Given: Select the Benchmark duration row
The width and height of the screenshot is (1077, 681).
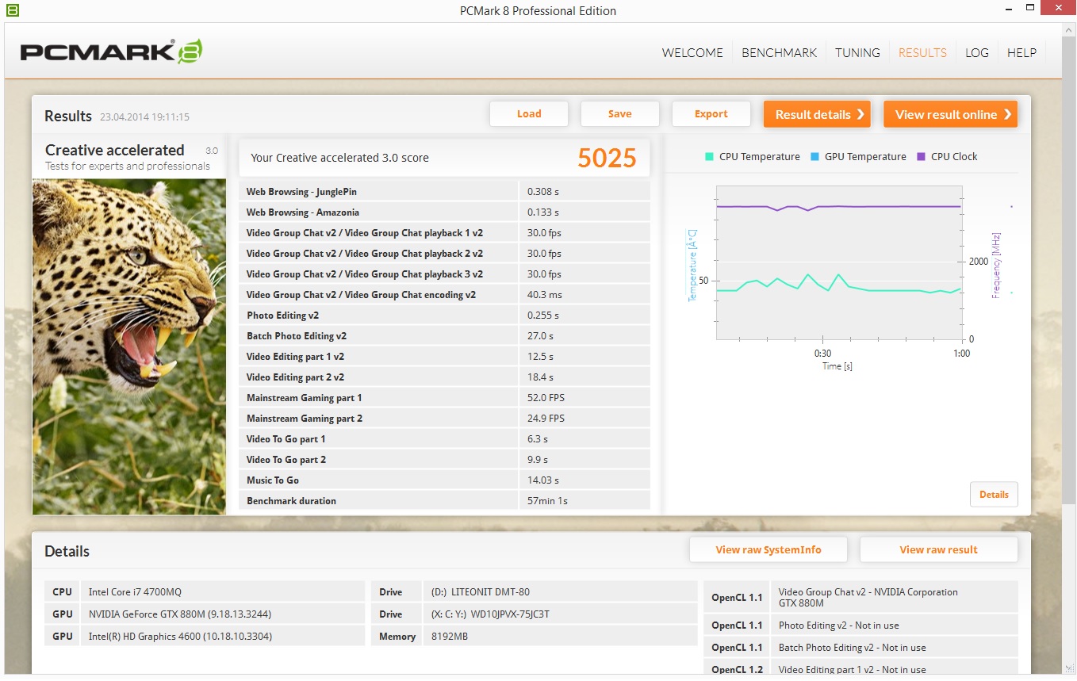Looking at the screenshot, I should [444, 501].
